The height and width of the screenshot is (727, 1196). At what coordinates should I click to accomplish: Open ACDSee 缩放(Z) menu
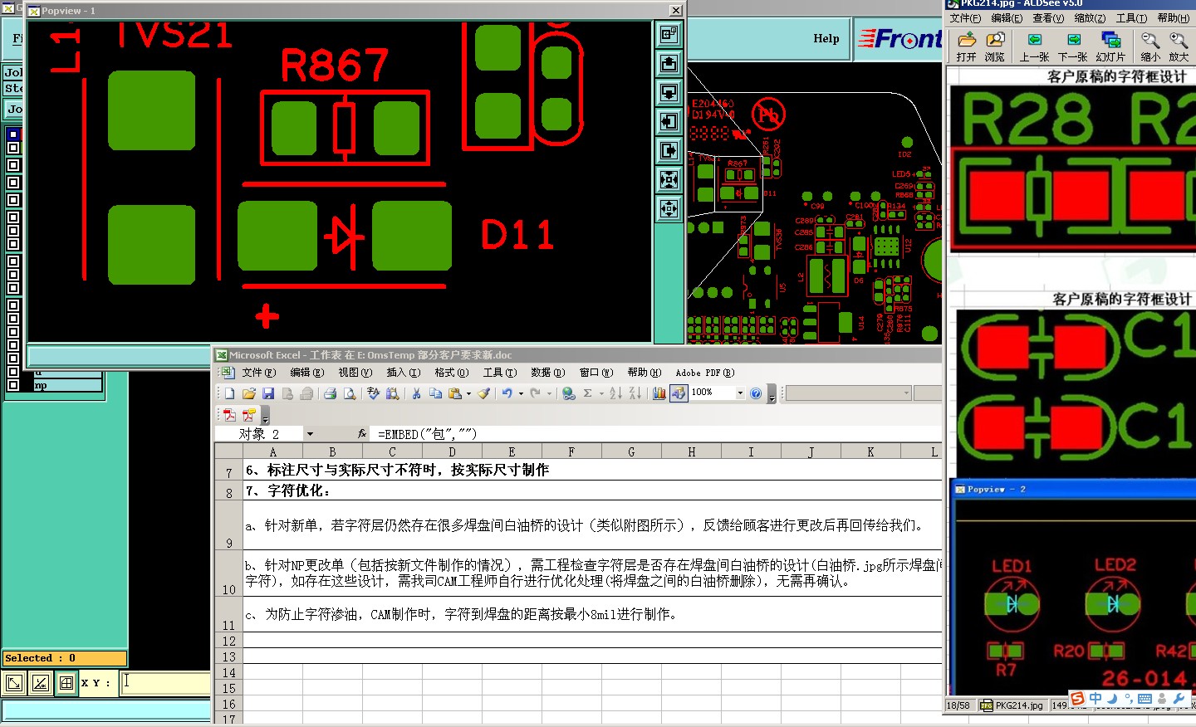click(1090, 18)
